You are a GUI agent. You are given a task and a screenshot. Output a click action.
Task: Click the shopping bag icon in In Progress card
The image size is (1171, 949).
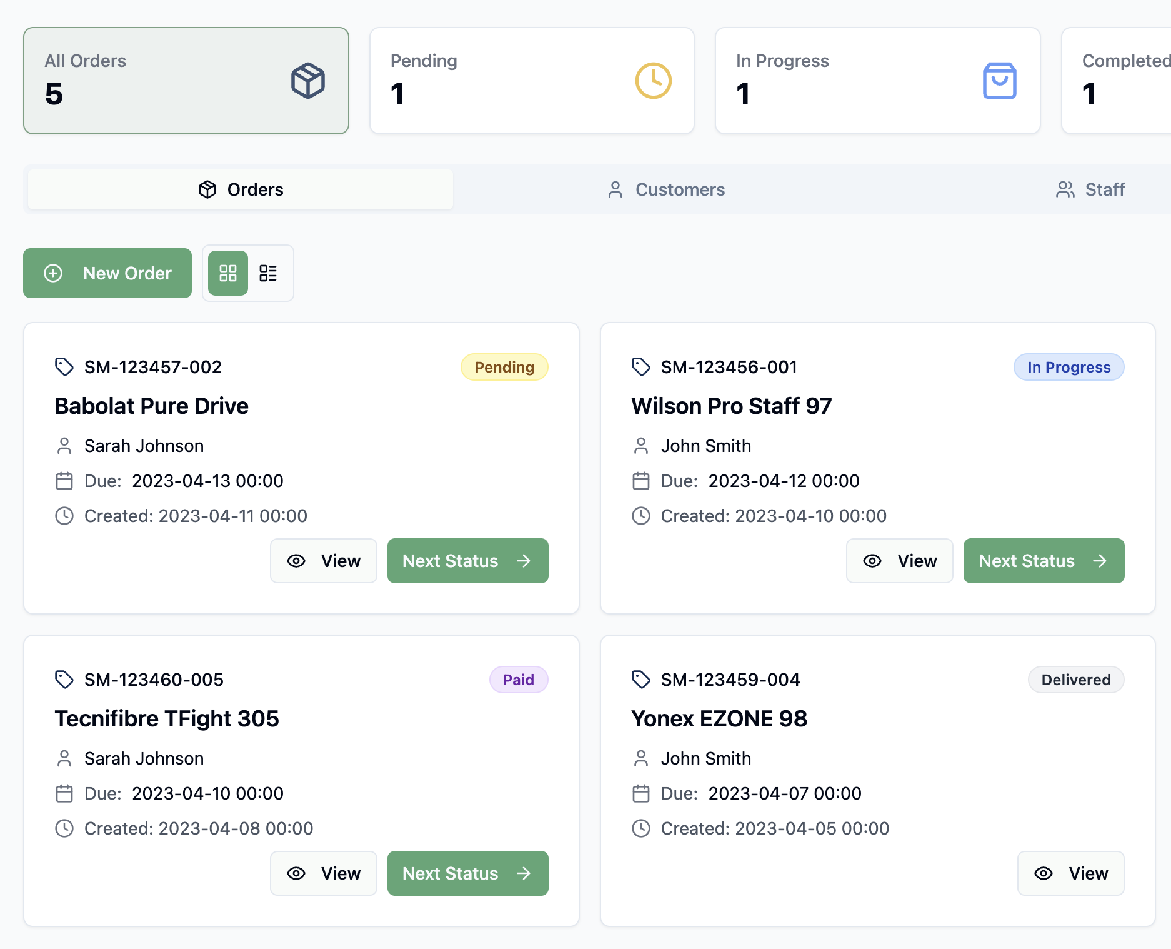pyautogui.click(x=1000, y=81)
